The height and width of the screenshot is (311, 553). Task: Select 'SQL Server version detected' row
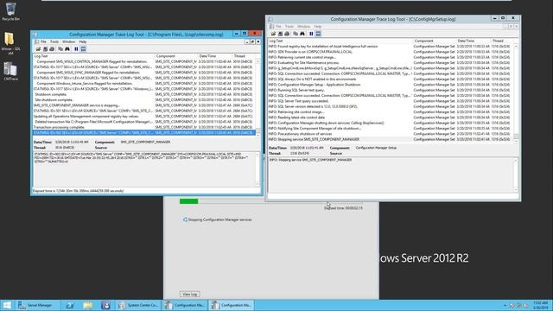click(391, 106)
